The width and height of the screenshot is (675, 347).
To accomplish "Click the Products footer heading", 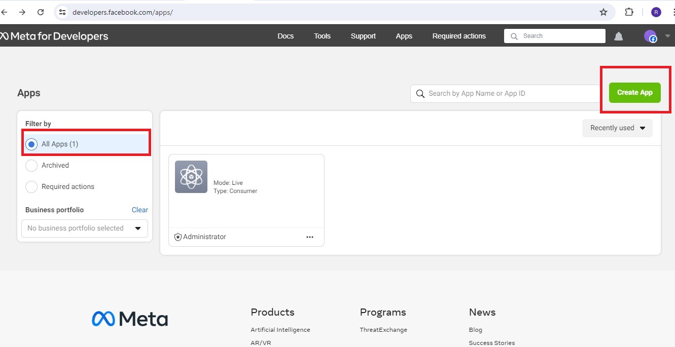I will (x=272, y=312).
